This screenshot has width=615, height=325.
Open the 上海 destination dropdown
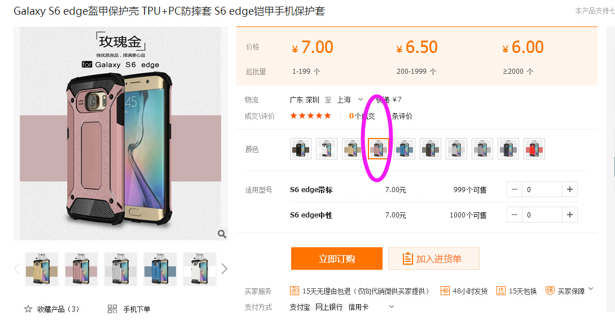pyautogui.click(x=361, y=100)
